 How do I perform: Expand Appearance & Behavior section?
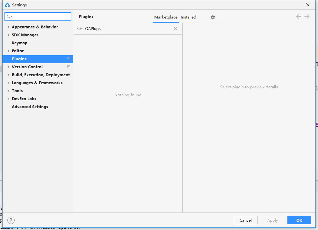pos(8,27)
